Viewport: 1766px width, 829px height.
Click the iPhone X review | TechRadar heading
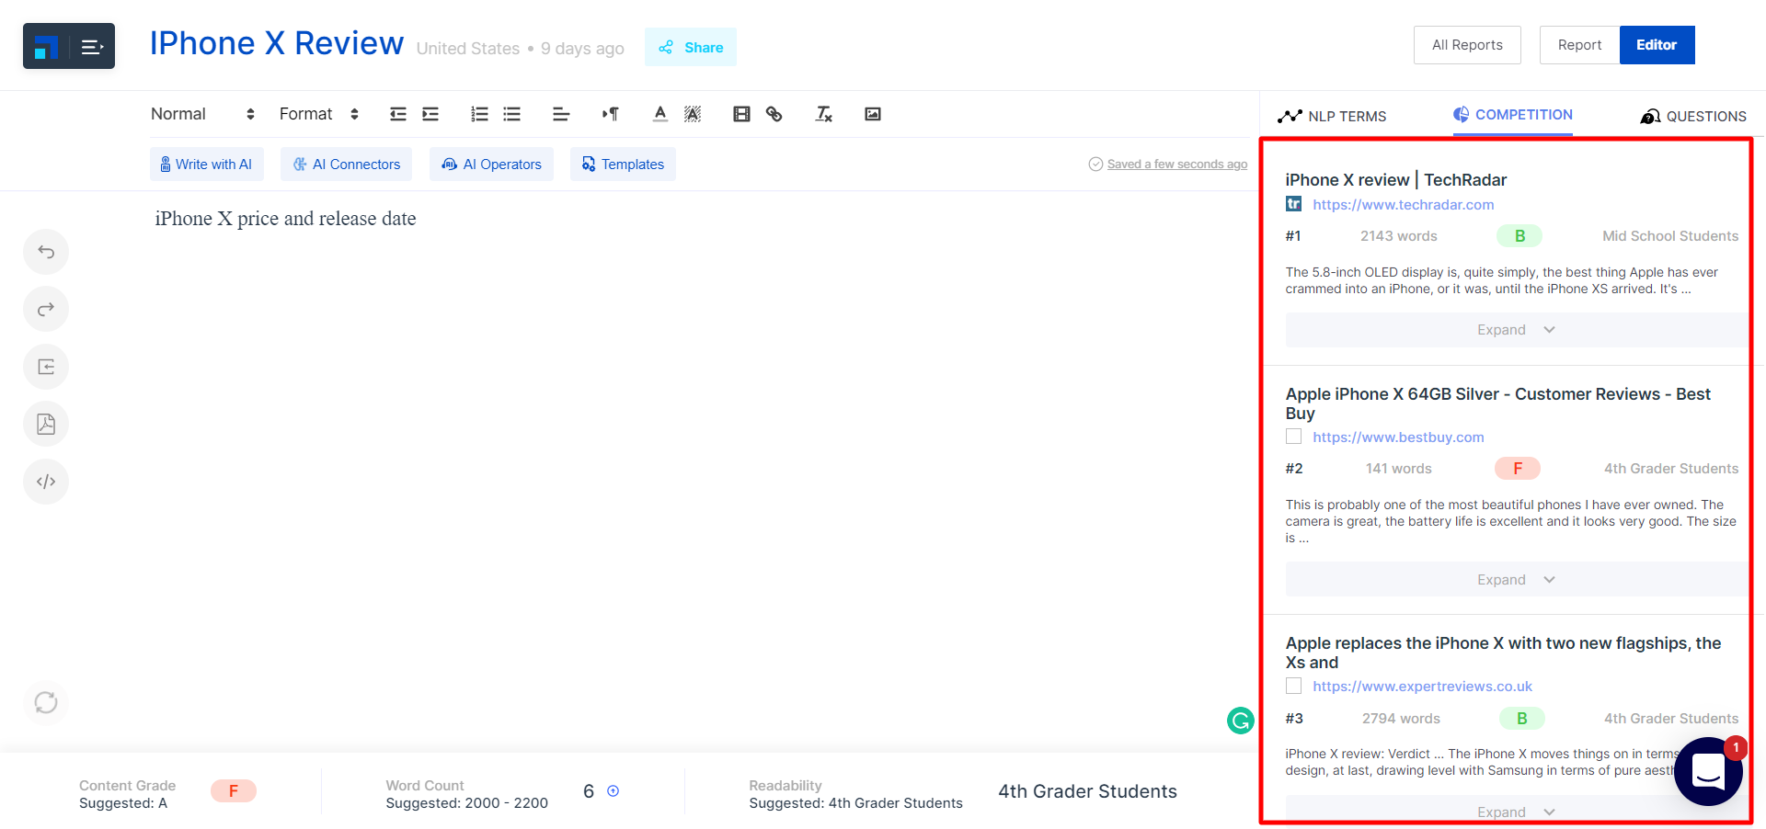[1396, 180]
